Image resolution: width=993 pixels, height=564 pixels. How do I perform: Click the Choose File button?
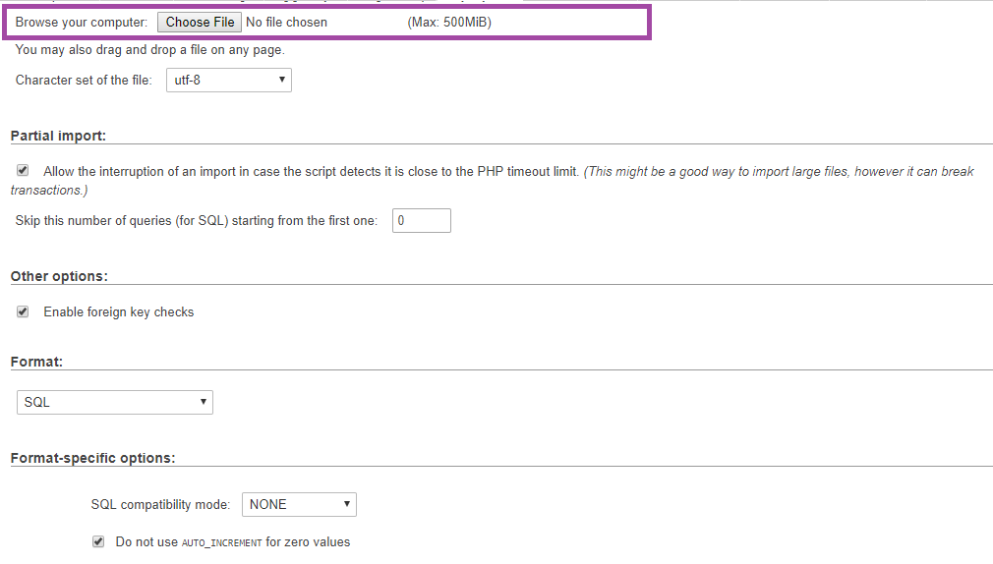click(200, 22)
